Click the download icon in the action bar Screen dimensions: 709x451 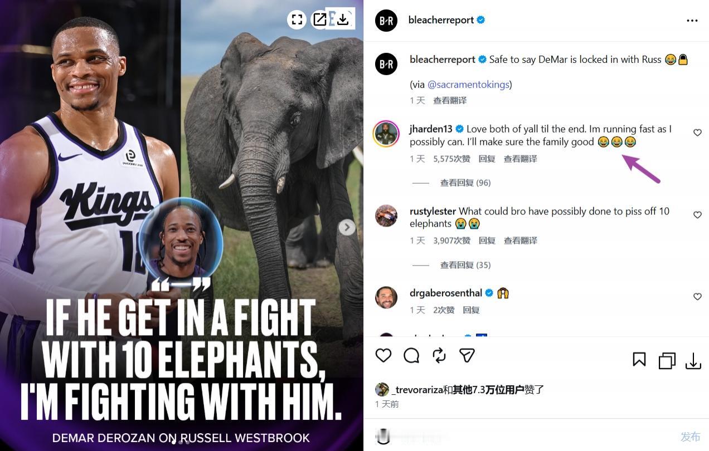[x=693, y=361]
